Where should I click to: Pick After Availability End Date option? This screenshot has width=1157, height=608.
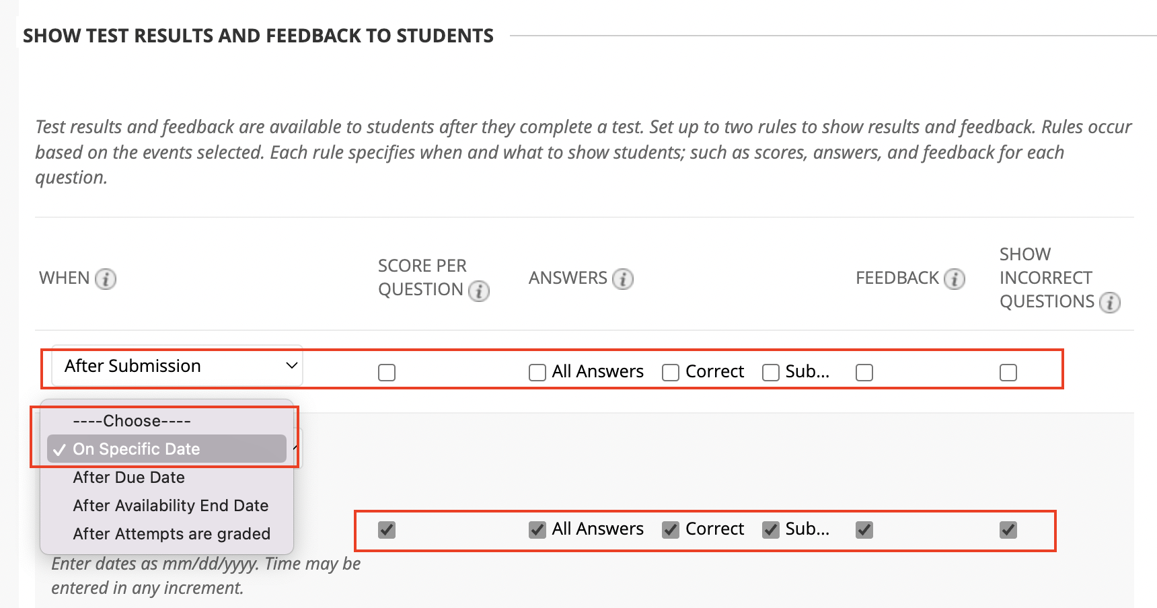pos(167,506)
